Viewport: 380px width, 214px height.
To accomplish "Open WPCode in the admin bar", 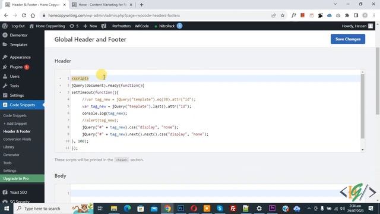I will [x=142, y=26].
